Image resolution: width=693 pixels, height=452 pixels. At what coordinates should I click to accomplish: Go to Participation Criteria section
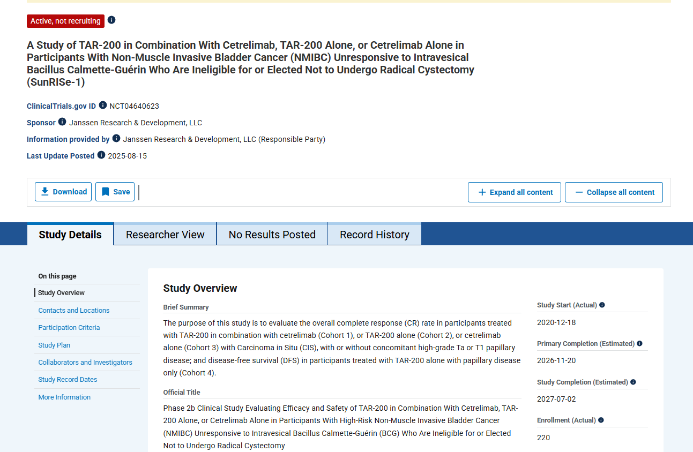pos(69,327)
